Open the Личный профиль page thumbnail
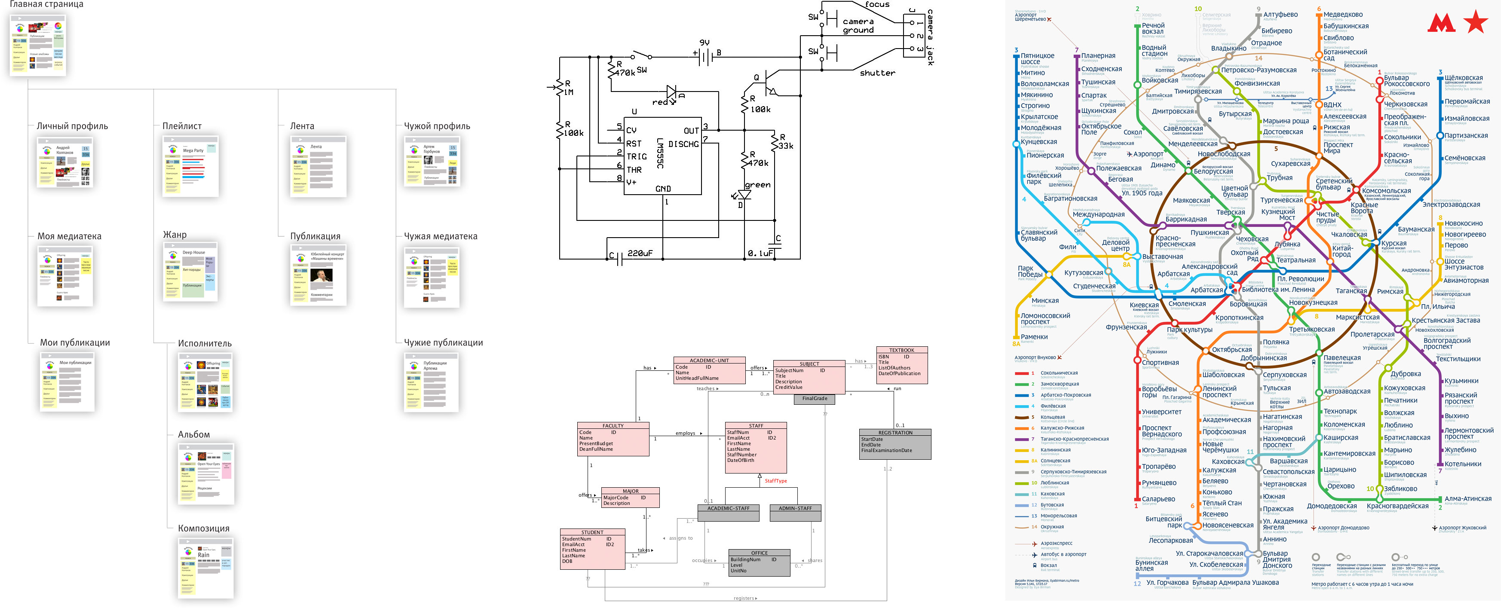The height and width of the screenshot is (608, 1501). (64, 162)
